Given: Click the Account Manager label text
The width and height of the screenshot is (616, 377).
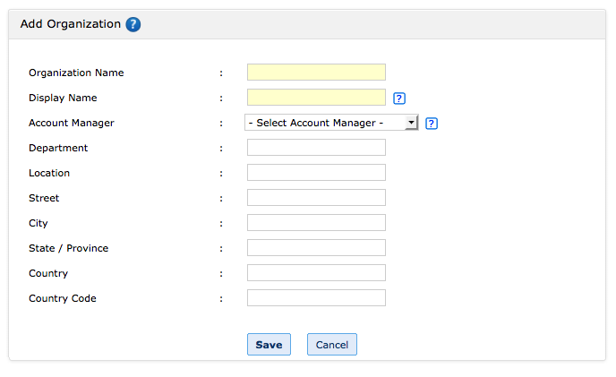Looking at the screenshot, I should (72, 123).
